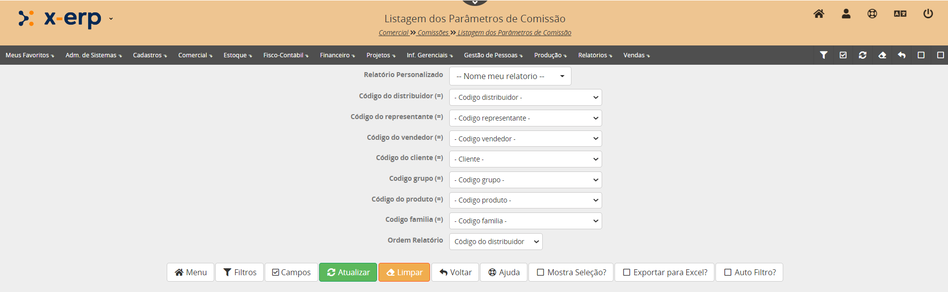This screenshot has height=292, width=948.
Task: Click the power logout icon
Action: pyautogui.click(x=928, y=14)
